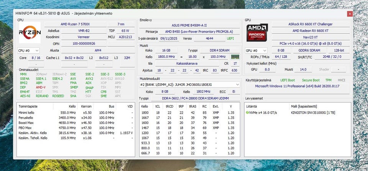This screenshot has width=368, height=171.
Task: Select the KINGSTON SNV3S1000G drive entry
Action: 313,113
